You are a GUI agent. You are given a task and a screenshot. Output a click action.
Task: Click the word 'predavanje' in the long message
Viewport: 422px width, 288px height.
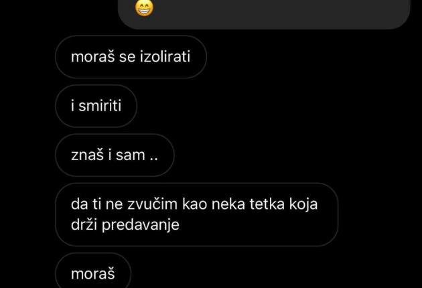(140, 225)
